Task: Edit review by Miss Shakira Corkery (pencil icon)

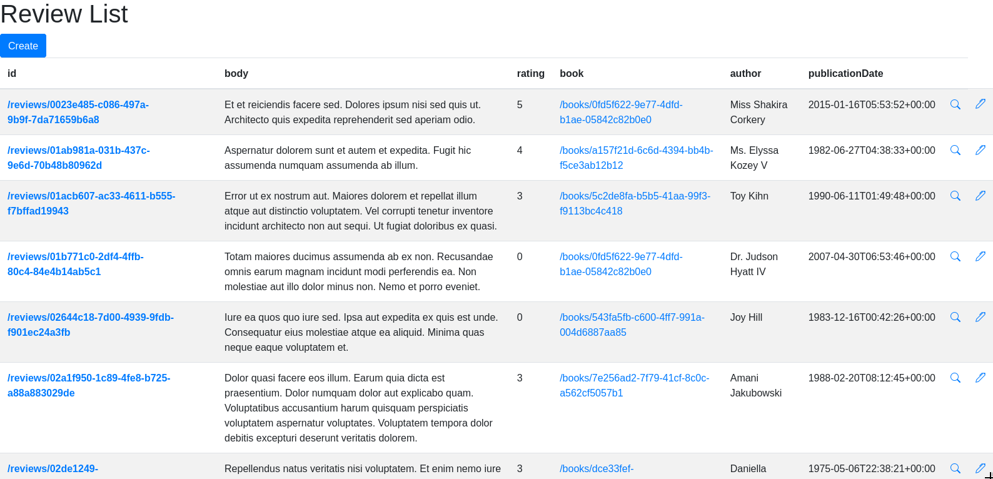Action: [x=980, y=104]
